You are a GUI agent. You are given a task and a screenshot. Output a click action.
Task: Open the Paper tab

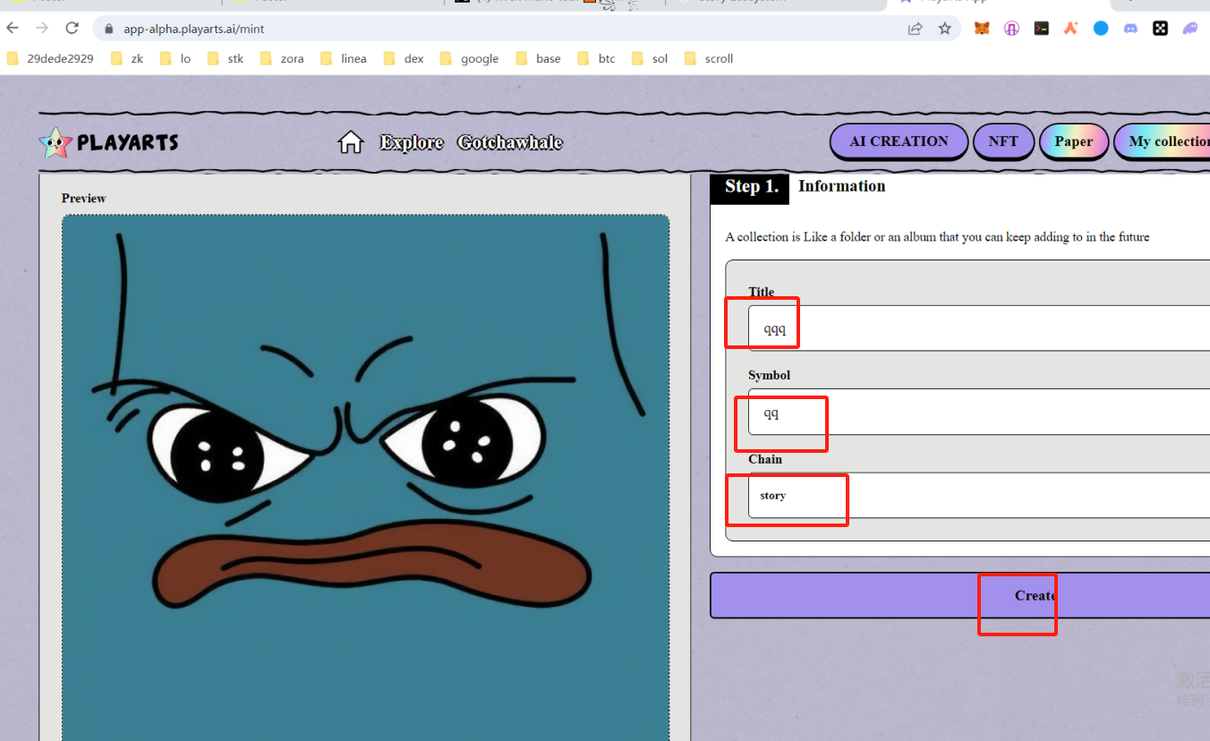click(x=1074, y=141)
